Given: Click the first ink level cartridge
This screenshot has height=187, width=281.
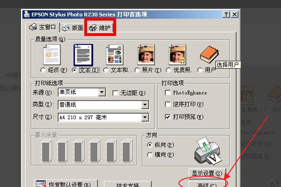Looking at the screenshot, I should click(x=46, y=151).
